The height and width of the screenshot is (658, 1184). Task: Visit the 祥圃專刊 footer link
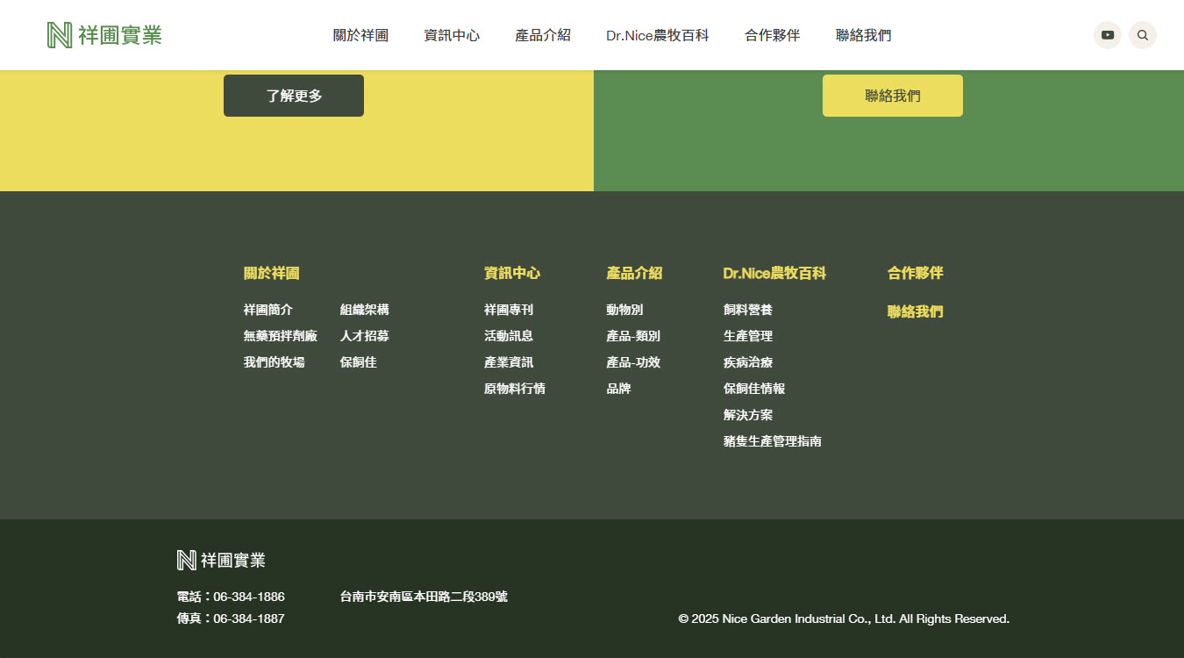tap(509, 310)
